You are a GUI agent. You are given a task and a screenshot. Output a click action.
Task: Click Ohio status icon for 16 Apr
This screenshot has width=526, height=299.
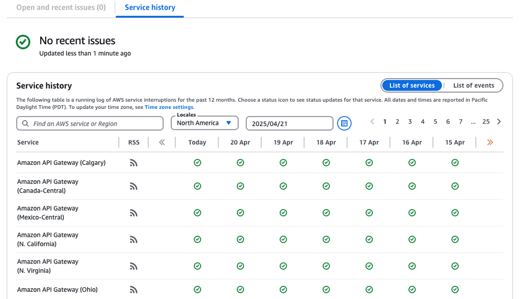(x=412, y=289)
